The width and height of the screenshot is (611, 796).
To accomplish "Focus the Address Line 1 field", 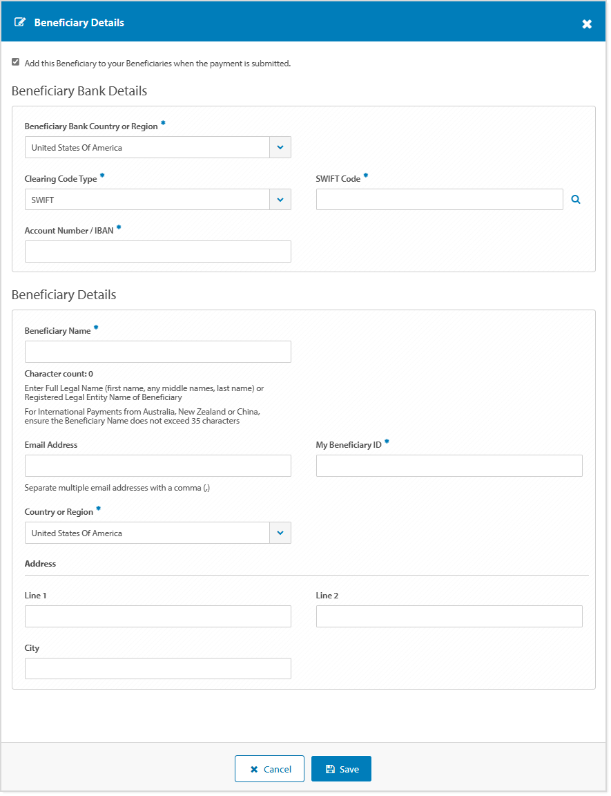I will tap(157, 616).
